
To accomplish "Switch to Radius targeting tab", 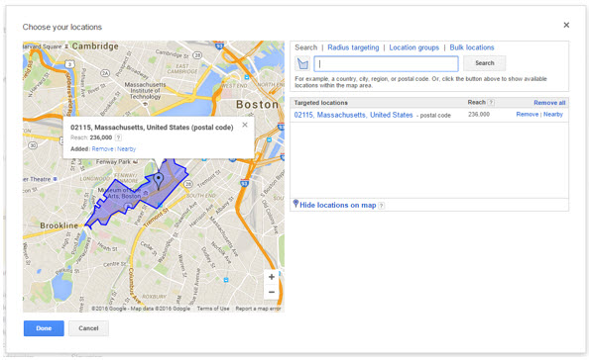I will tap(353, 47).
